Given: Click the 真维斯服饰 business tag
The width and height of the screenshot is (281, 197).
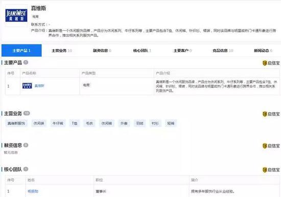Looking at the screenshot, I should coord(16,123).
